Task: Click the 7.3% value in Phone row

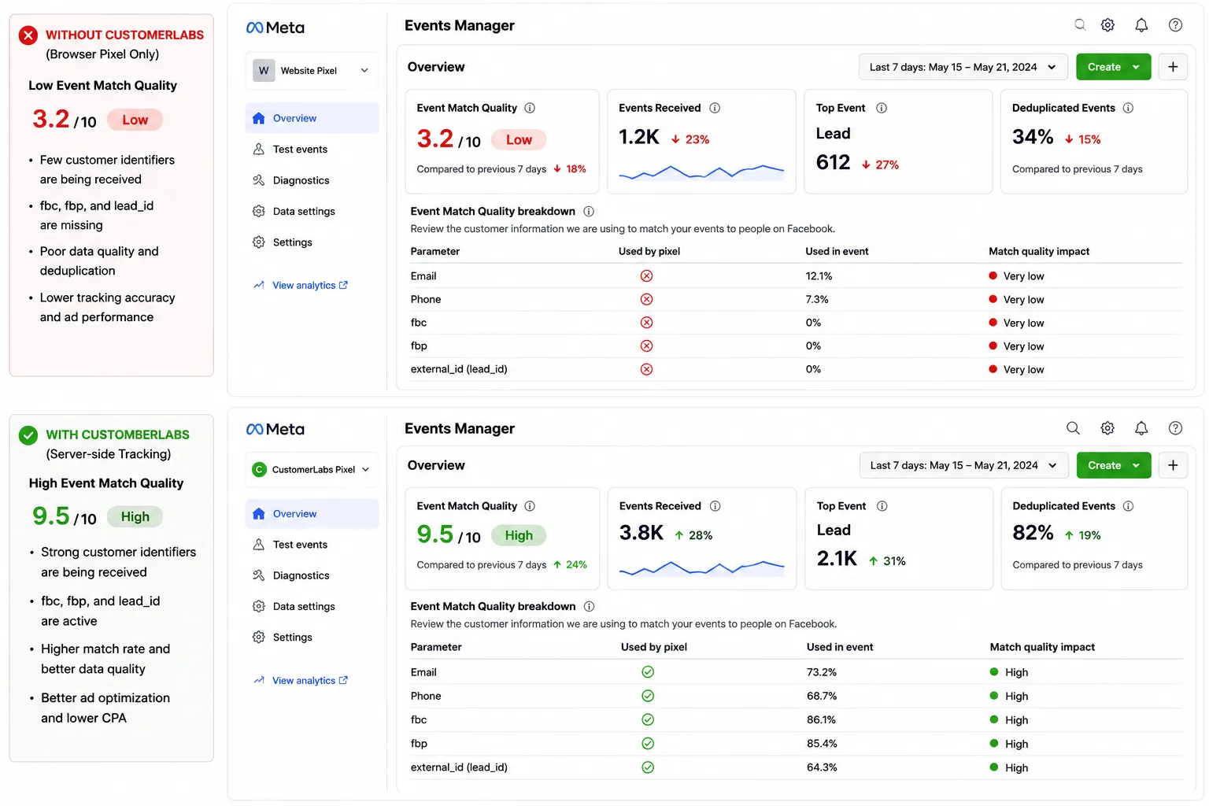Action: coord(817,300)
